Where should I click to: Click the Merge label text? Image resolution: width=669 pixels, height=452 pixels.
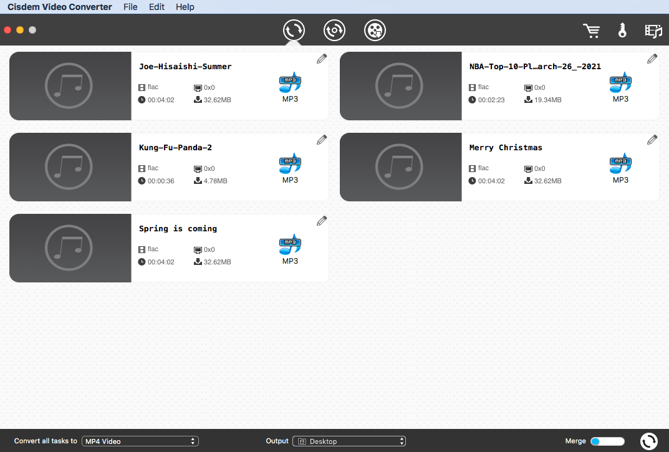coord(575,441)
